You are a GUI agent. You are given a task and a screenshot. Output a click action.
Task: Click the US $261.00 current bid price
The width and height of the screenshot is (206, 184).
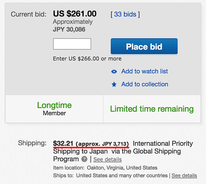(75, 14)
